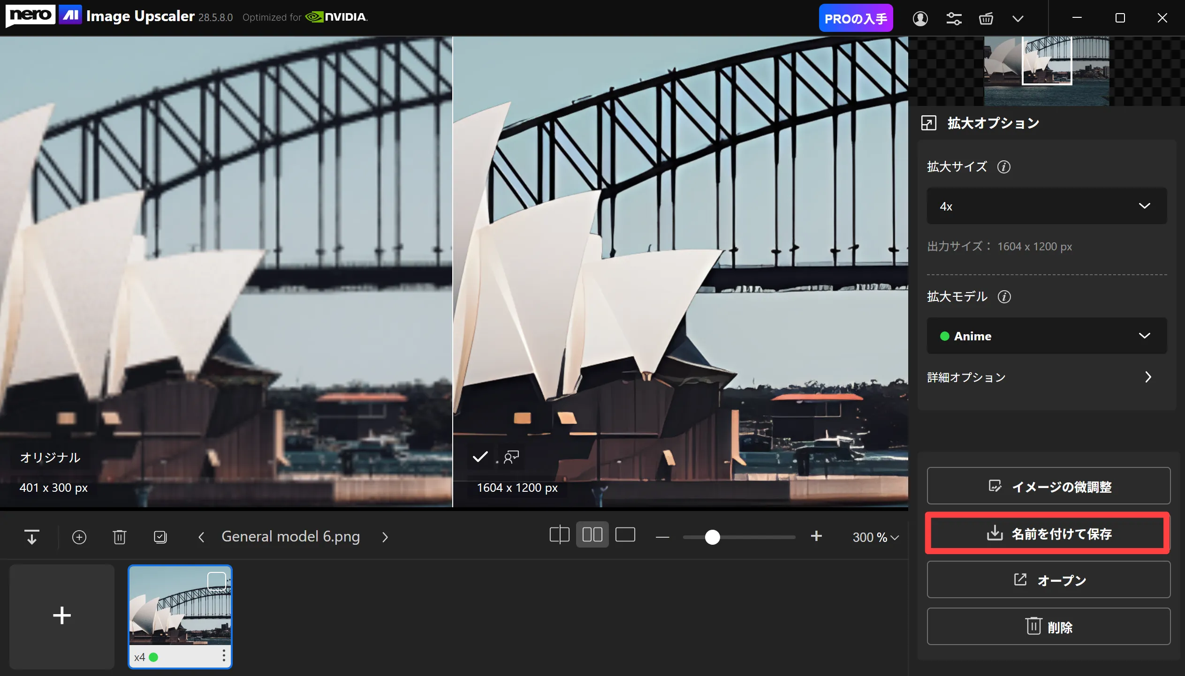Open the account profile icon
Image resolution: width=1185 pixels, height=676 pixels.
click(x=920, y=19)
